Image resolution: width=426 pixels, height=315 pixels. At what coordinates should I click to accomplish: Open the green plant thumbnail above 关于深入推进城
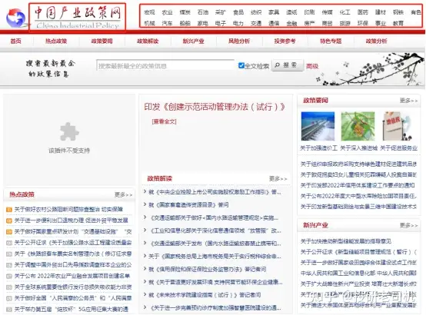(358, 126)
